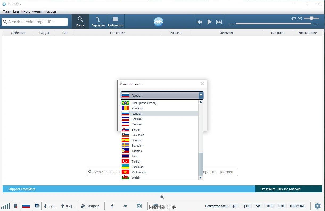Screen dimensions: 325x211
Task: Select Romanian from the language list
Action: click(x=160, y=108)
